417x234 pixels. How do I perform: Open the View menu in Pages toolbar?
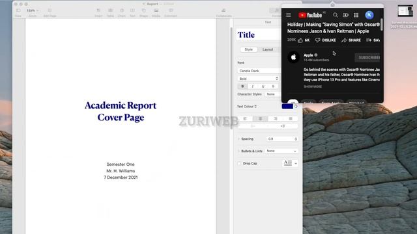click(x=18, y=12)
